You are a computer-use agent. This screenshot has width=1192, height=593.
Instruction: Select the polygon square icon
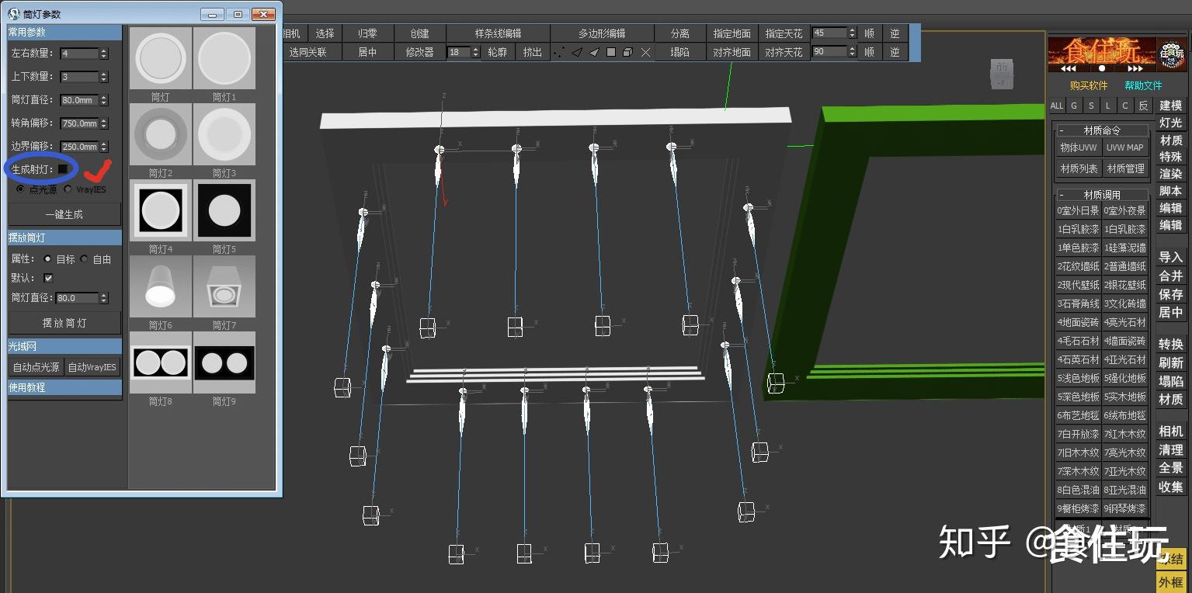click(611, 52)
